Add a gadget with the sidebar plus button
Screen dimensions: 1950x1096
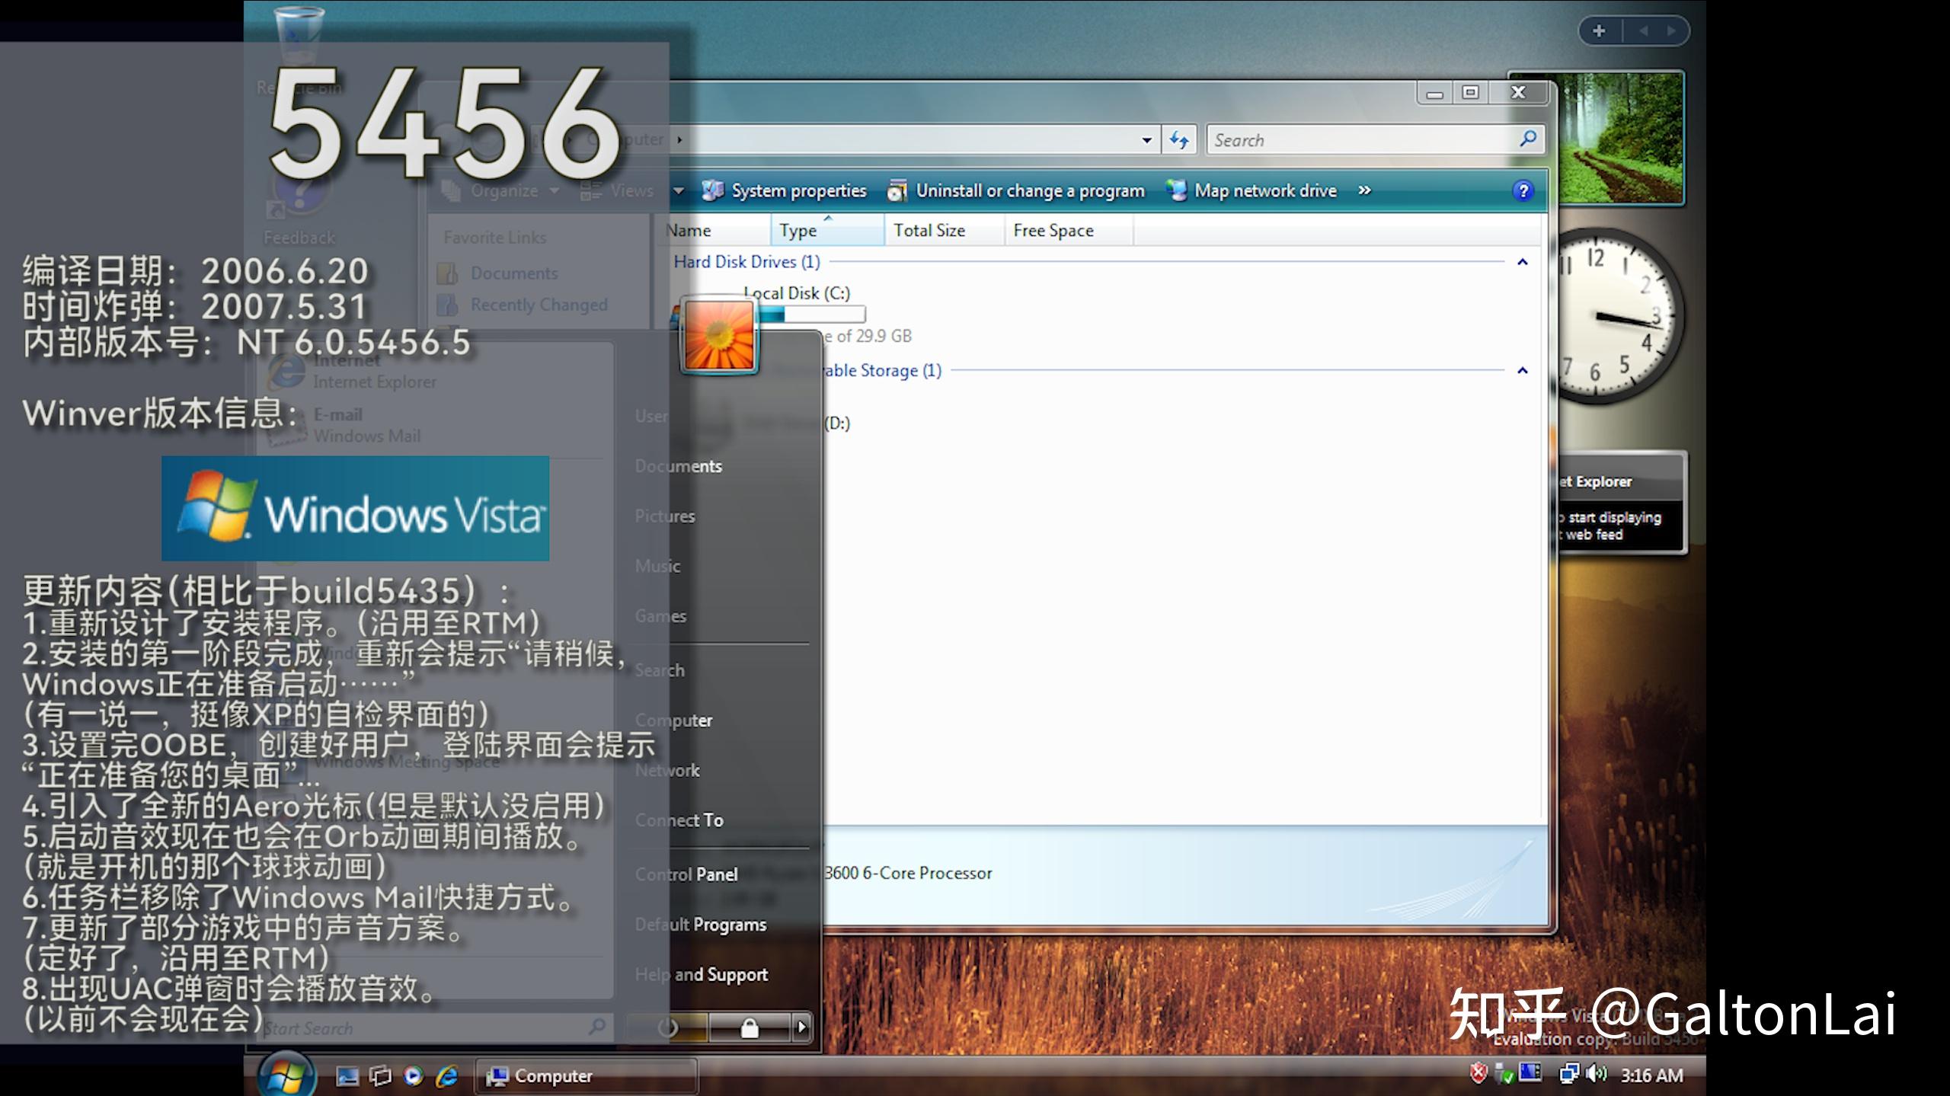1599,30
